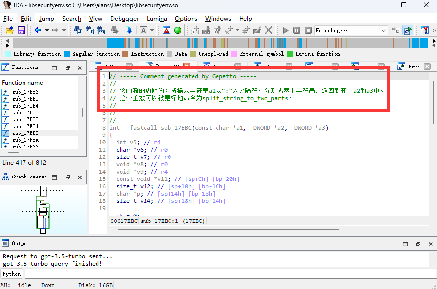Open the text search A dropdown arrow
This screenshot has width=437, height=289.
coord(152,30)
